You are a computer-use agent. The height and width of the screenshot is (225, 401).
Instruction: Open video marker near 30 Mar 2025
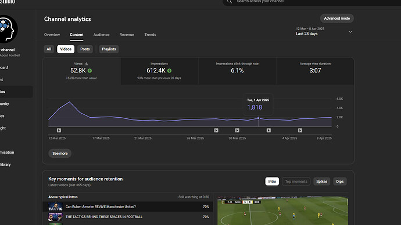(237, 130)
